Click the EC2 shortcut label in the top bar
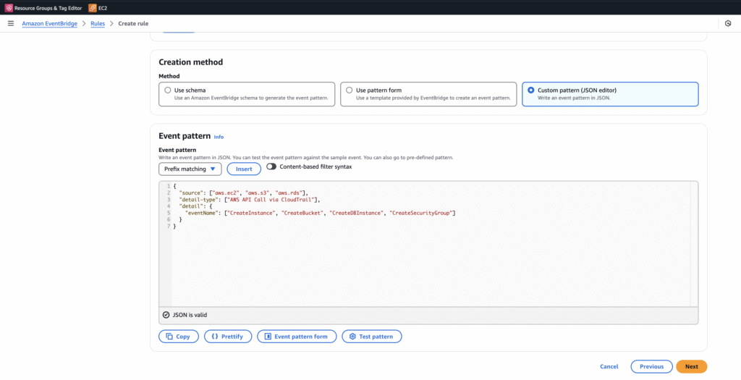This screenshot has width=741, height=380. pos(103,8)
